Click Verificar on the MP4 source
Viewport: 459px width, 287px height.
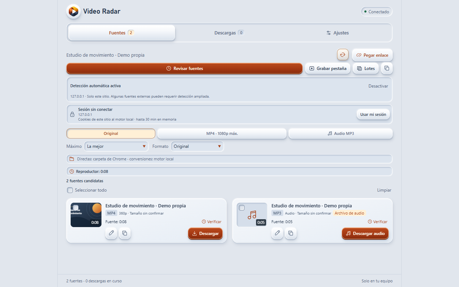click(212, 222)
